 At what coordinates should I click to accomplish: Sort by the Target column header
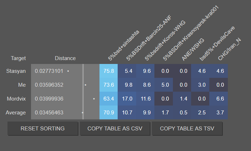pos(18,58)
